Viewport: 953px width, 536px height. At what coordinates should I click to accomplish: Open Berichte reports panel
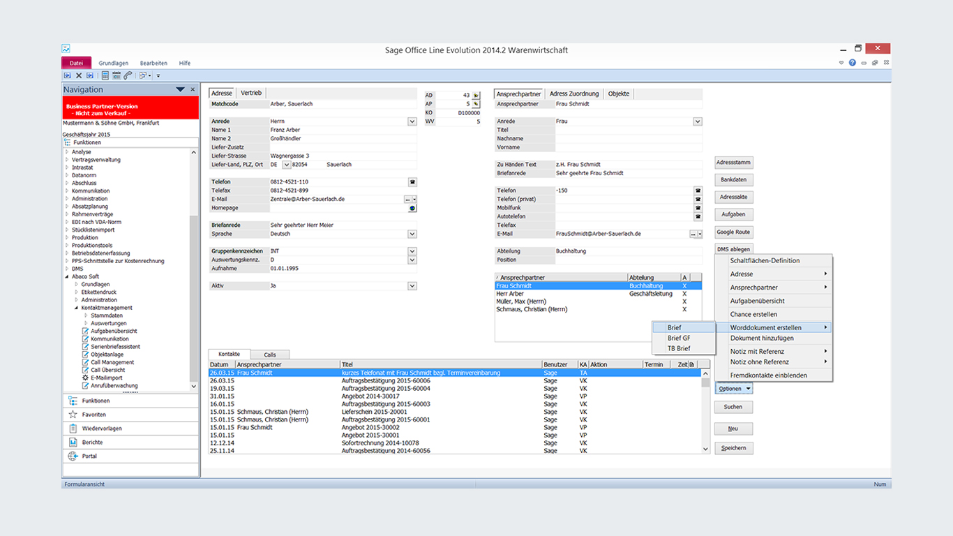click(x=130, y=442)
